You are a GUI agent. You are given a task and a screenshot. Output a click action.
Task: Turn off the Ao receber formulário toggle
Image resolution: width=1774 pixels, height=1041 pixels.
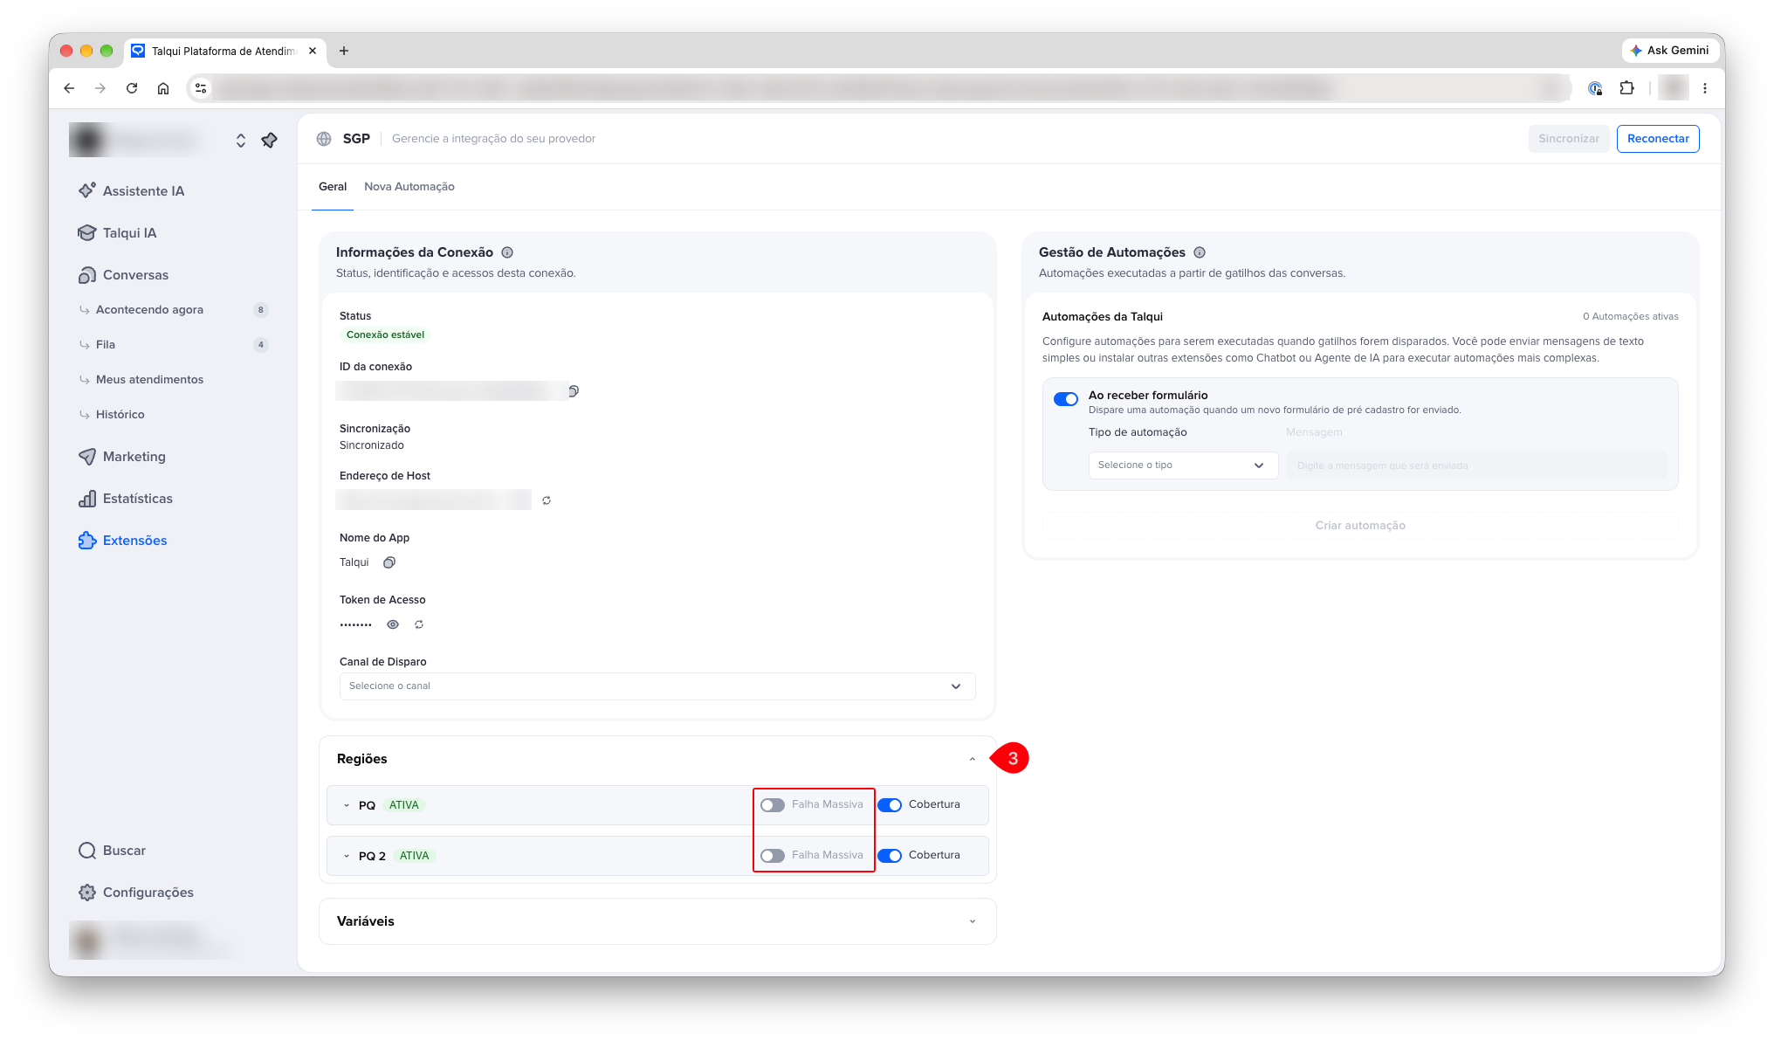1066,399
